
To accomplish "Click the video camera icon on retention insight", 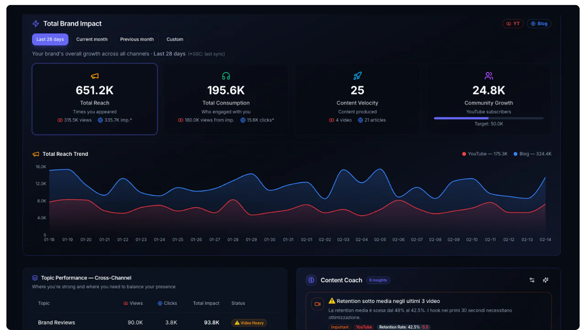I will point(317,304).
